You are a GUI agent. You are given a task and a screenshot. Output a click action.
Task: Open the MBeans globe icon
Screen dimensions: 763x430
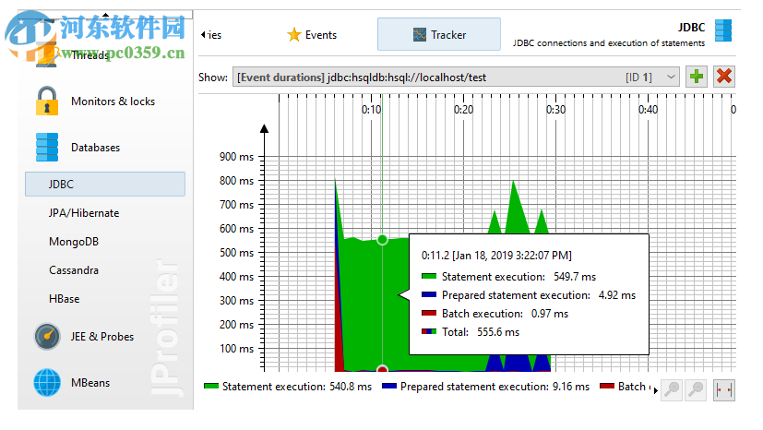coord(47,382)
